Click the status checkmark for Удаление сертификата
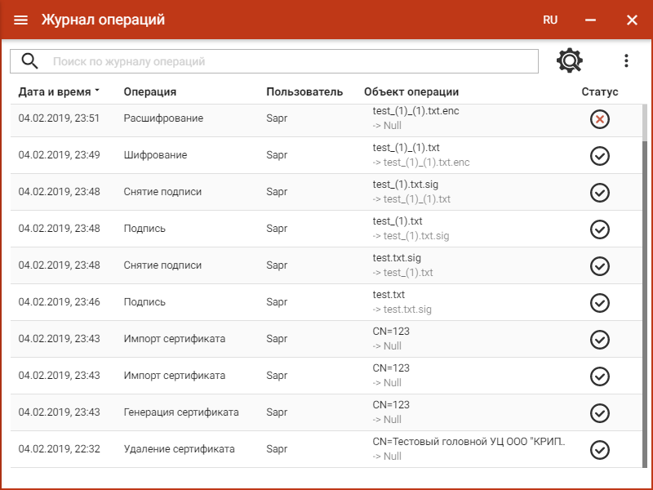The image size is (653, 490). [x=600, y=450]
